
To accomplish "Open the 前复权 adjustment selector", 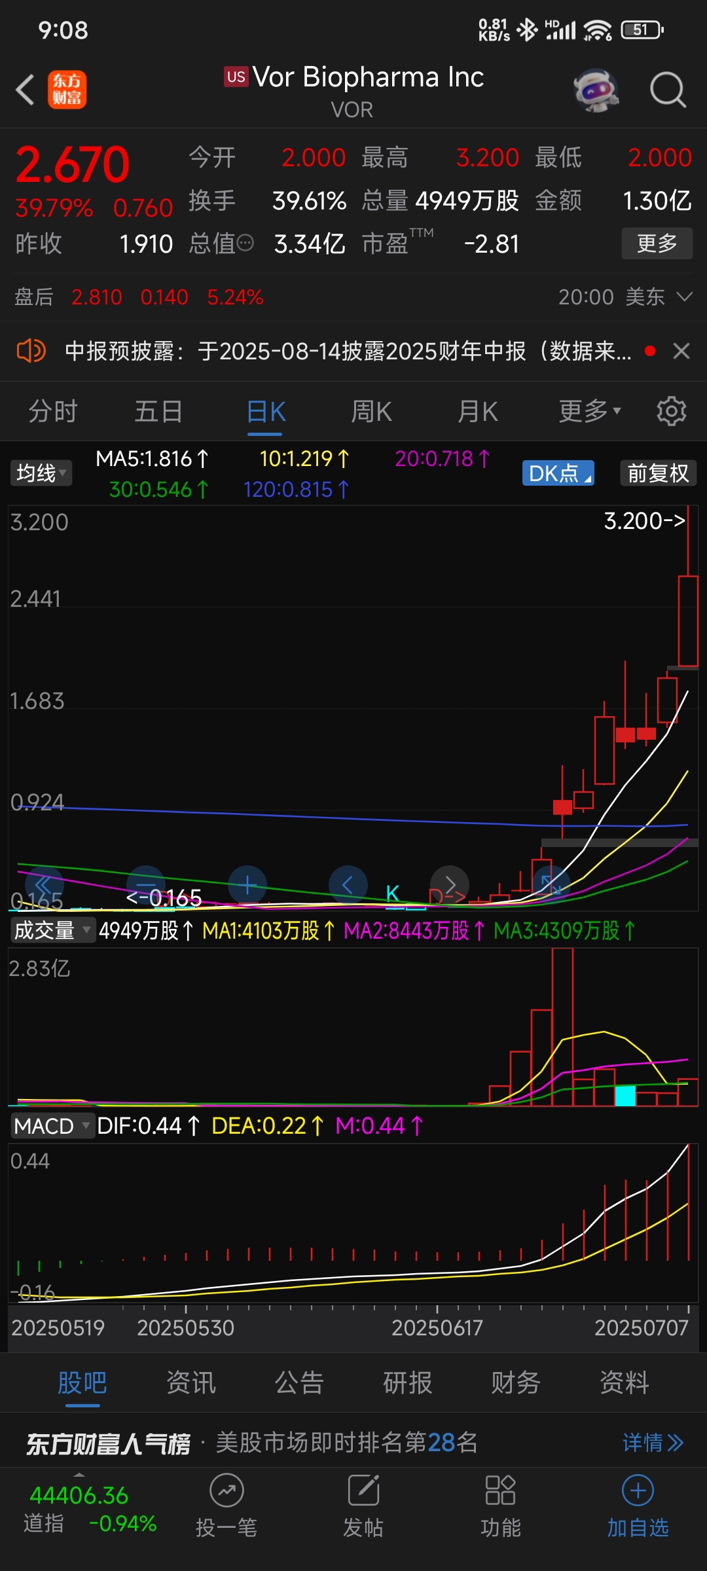I will [658, 473].
